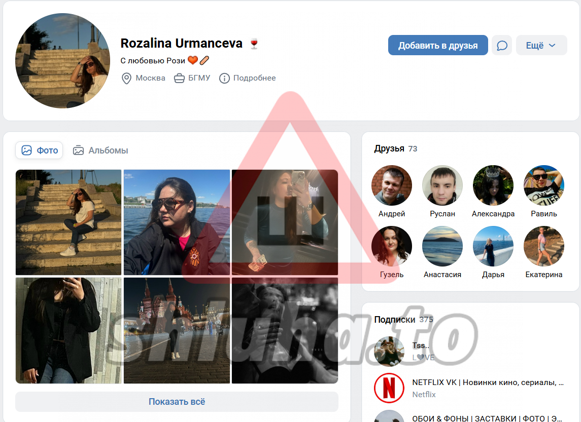Select the Фото tab
This screenshot has width=581, height=422.
pos(40,150)
